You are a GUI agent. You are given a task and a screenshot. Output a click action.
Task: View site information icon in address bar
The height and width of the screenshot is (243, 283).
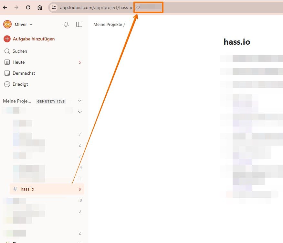tap(54, 7)
